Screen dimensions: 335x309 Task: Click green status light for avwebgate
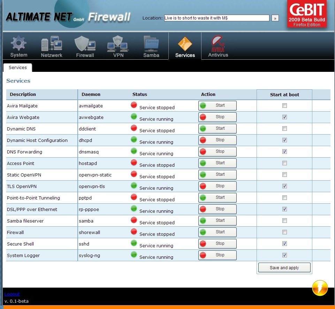tap(134, 116)
